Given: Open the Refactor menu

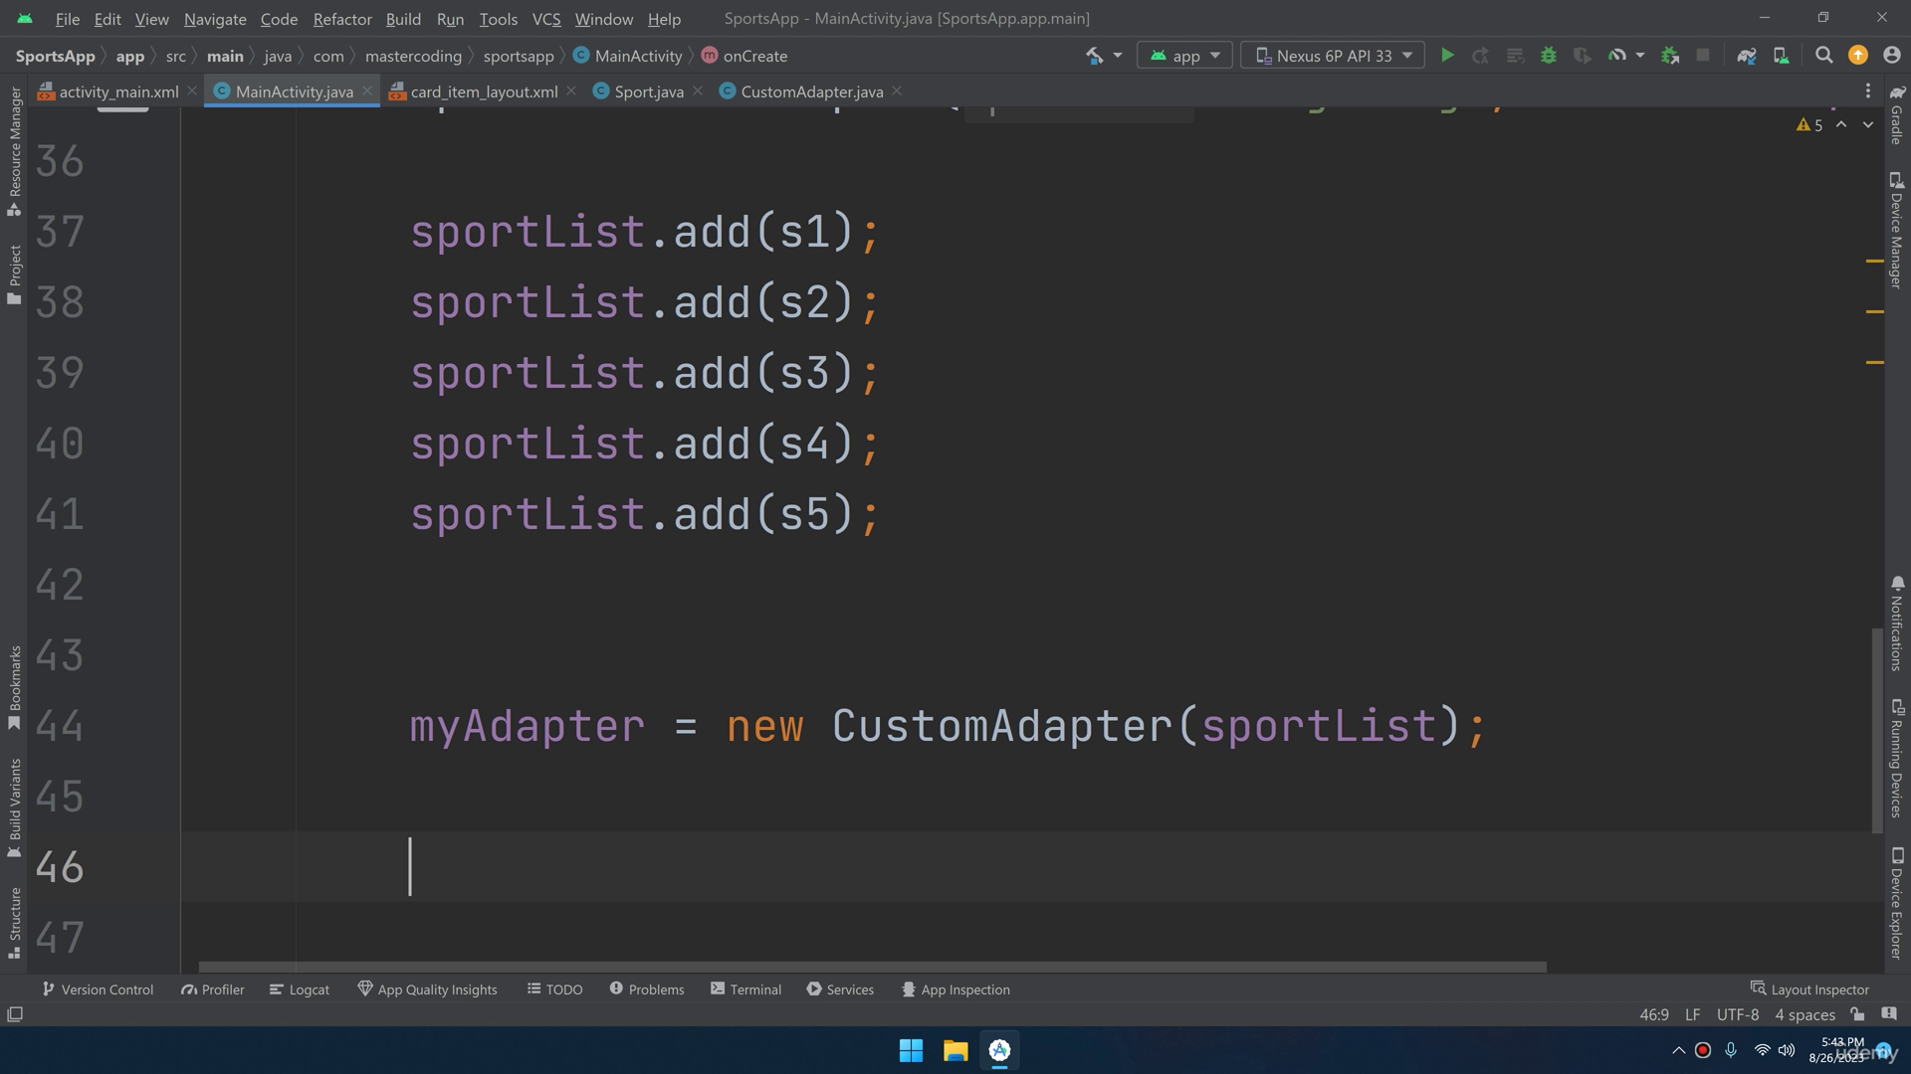Looking at the screenshot, I should (x=341, y=19).
